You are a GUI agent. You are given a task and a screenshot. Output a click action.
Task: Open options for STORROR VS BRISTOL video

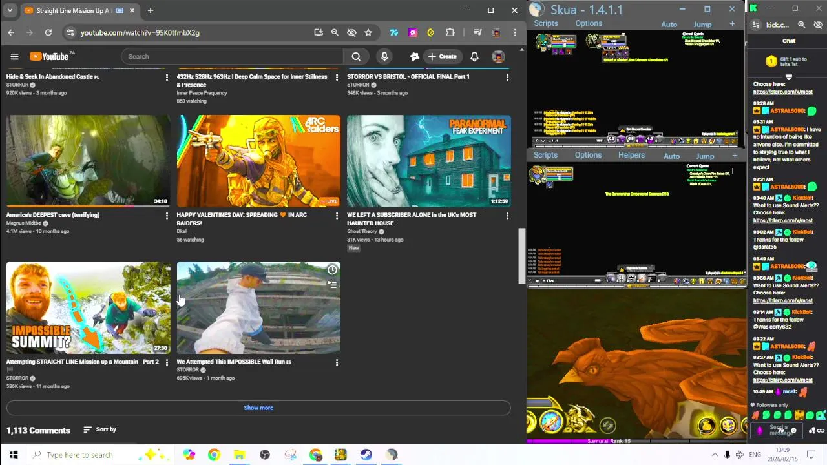[507, 77]
